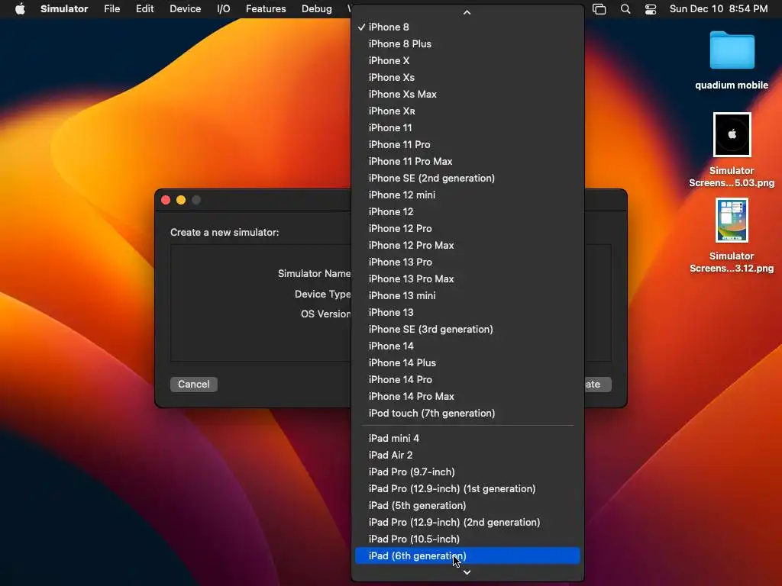This screenshot has width=782, height=586.
Task: Pick iPhone 13 Pro
Action: [467, 262]
